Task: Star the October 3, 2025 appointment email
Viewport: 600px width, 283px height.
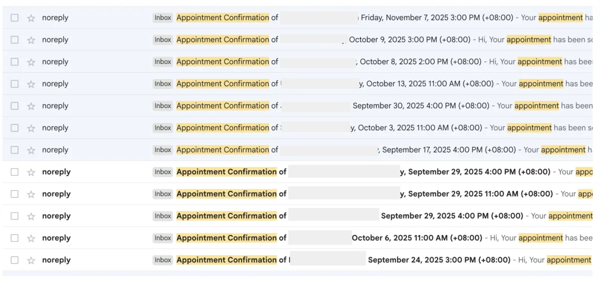Action: coord(31,128)
